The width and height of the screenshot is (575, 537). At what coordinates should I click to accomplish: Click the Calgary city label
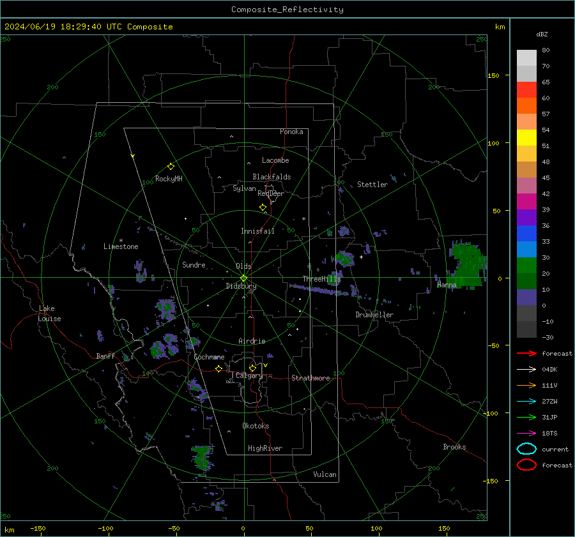[249, 375]
